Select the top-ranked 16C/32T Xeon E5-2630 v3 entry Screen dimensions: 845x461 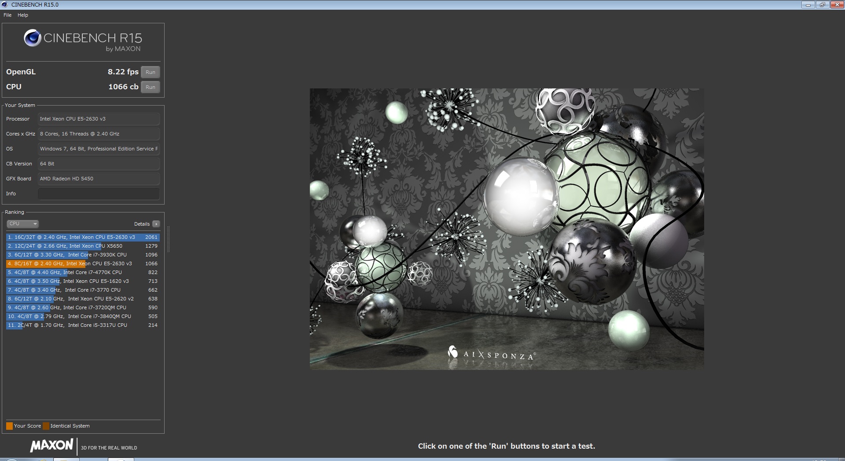[82, 237]
